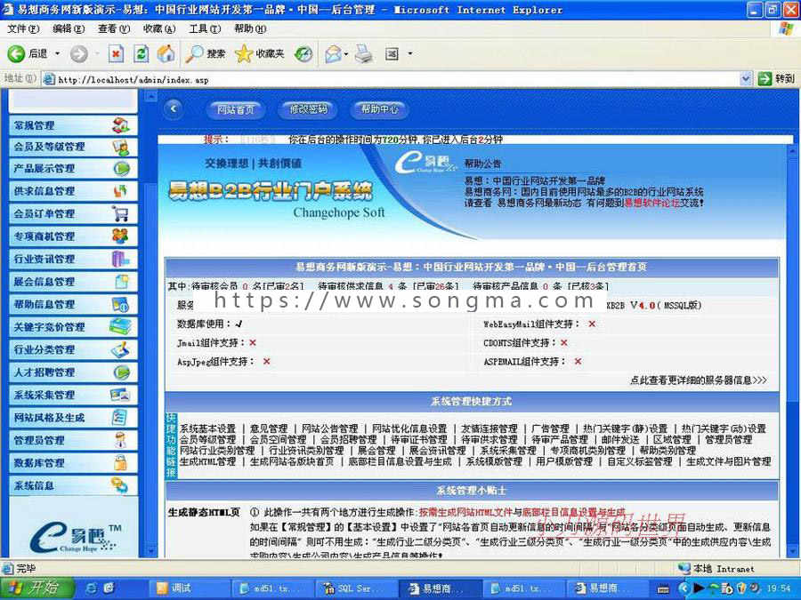This screenshot has height=600, width=801.
Task: Open the 帮助(H) menu
Action: (x=250, y=29)
